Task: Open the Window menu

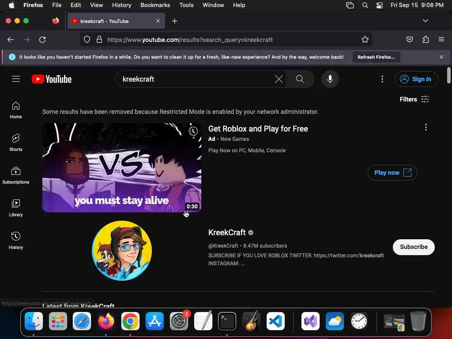Action: (213, 5)
